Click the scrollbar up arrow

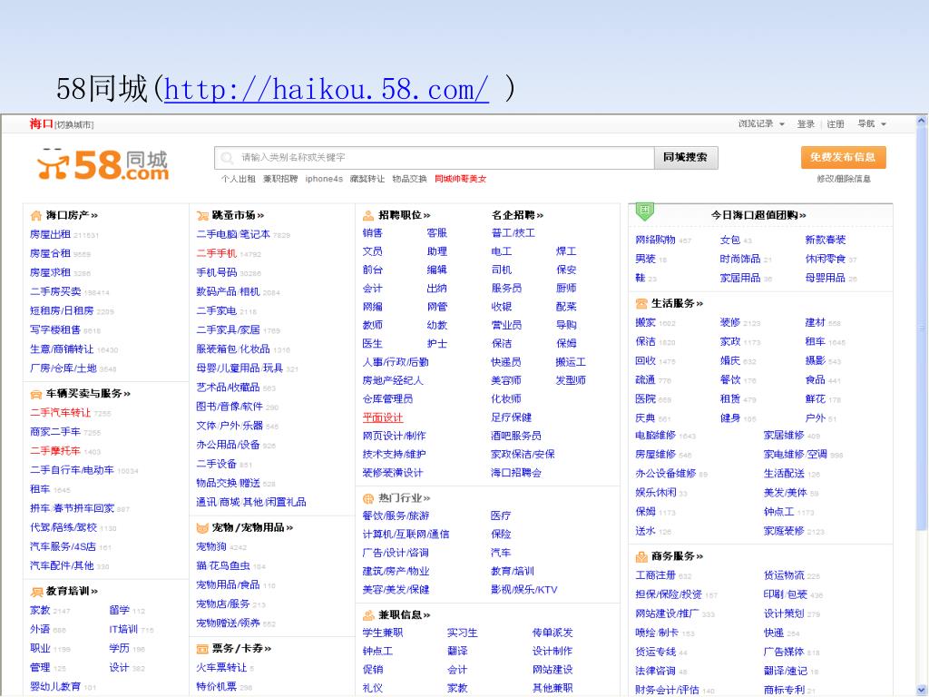pos(922,121)
